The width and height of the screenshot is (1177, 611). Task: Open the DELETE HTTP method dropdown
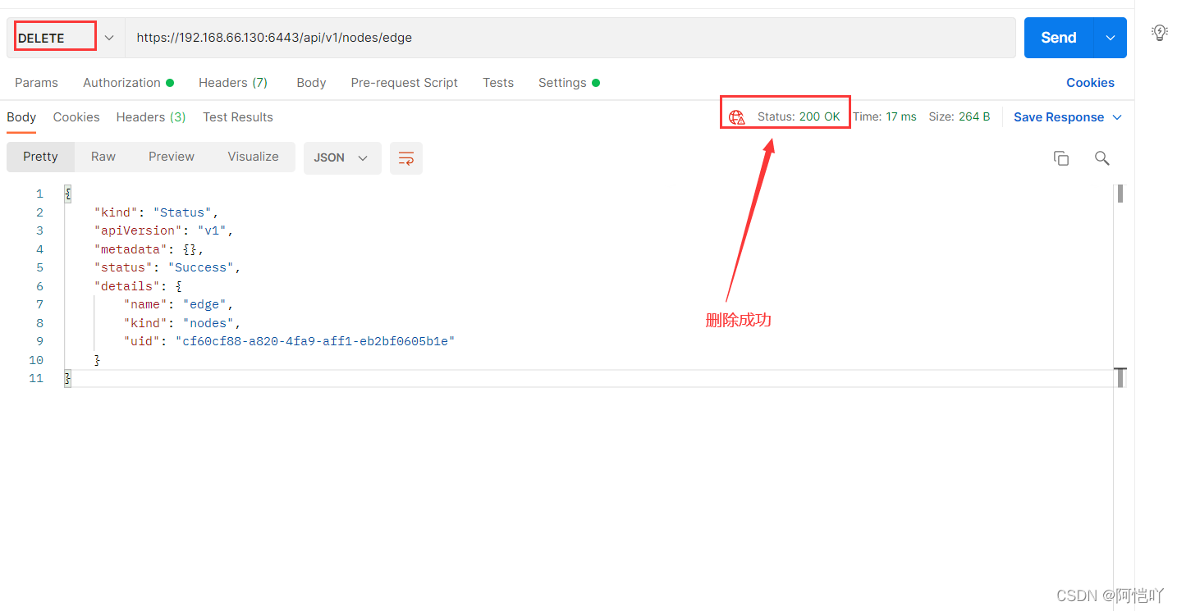(66, 38)
